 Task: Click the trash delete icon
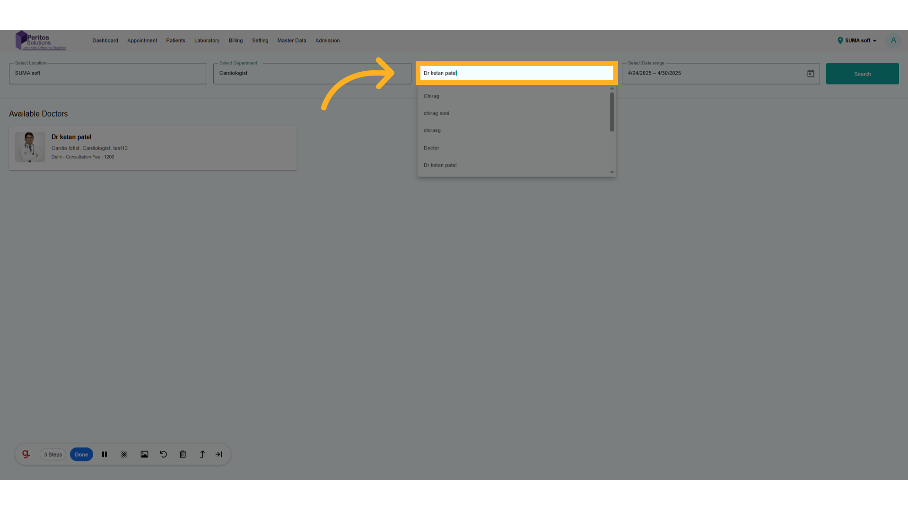point(183,454)
